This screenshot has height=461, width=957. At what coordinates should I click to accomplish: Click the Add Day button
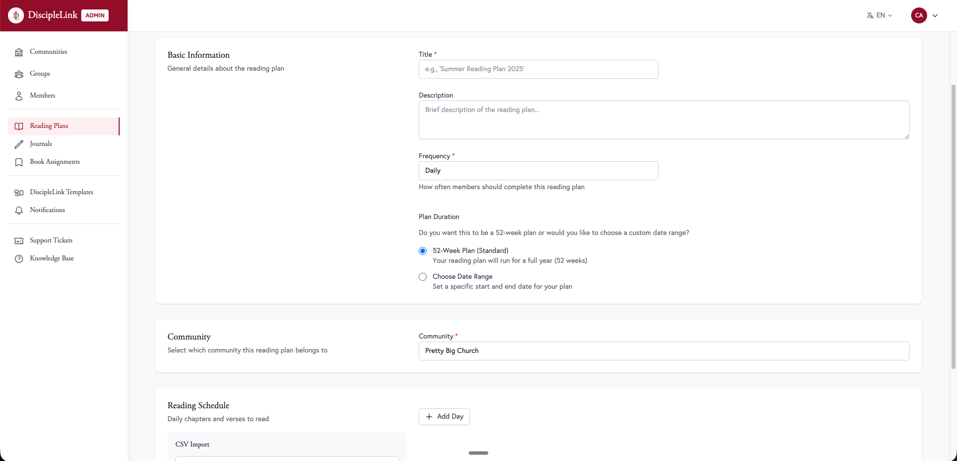(x=444, y=417)
